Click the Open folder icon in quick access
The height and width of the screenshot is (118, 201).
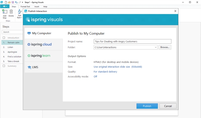coord(9,2)
